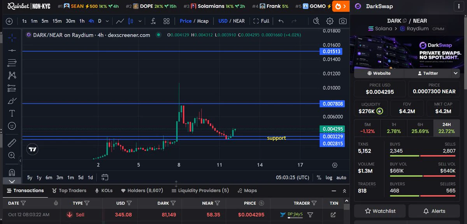Undo the last chart action

[x=281, y=21]
